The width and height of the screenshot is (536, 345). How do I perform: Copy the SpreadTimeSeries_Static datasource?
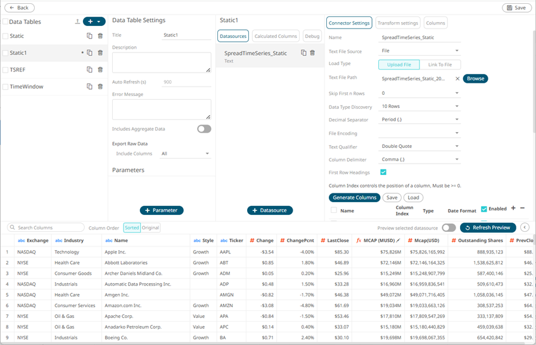(x=303, y=53)
